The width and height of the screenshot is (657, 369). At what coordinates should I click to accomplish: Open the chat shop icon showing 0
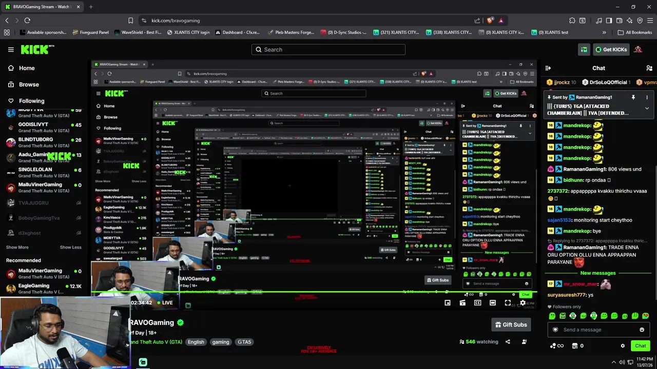pos(578,346)
